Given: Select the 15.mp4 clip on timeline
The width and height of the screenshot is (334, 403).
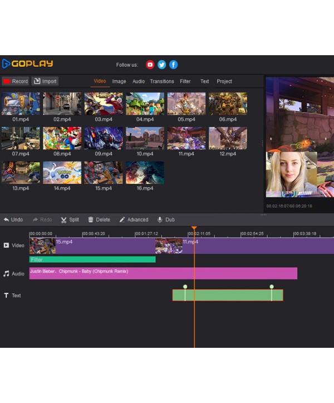Looking at the screenshot, I should [92, 246].
